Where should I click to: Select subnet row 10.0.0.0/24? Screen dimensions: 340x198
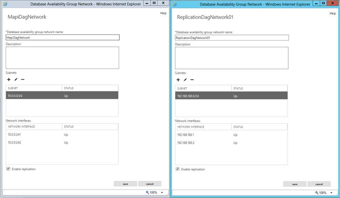pyautogui.click(x=62, y=95)
